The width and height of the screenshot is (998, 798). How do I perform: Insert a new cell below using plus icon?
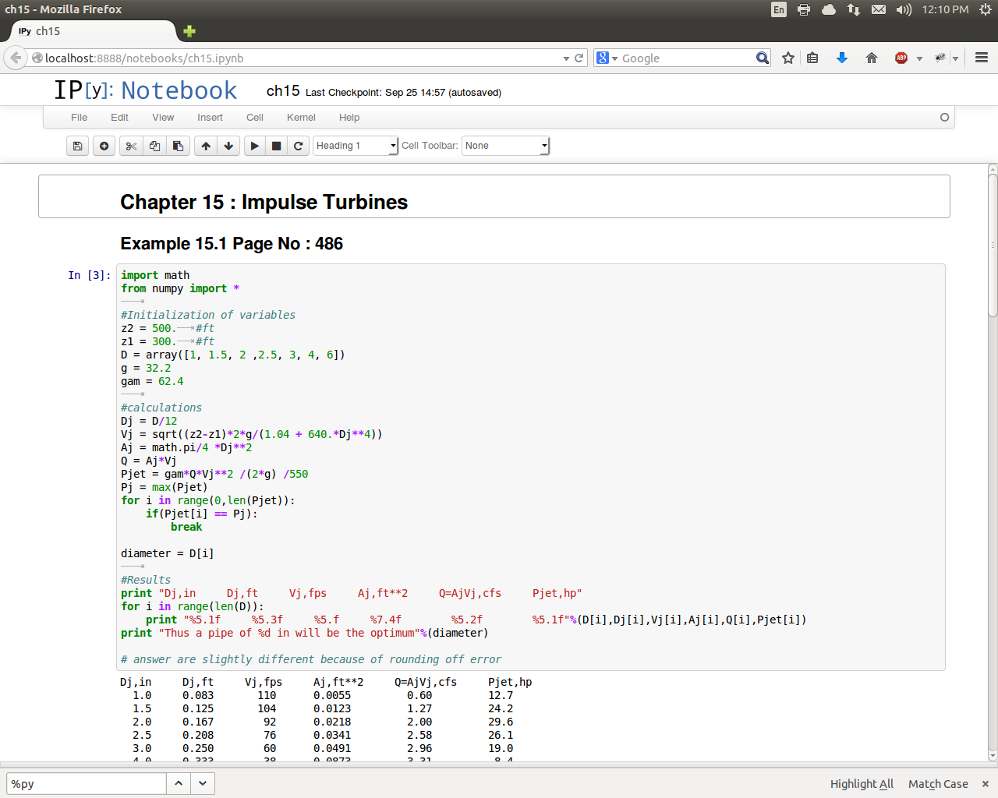[x=104, y=146]
